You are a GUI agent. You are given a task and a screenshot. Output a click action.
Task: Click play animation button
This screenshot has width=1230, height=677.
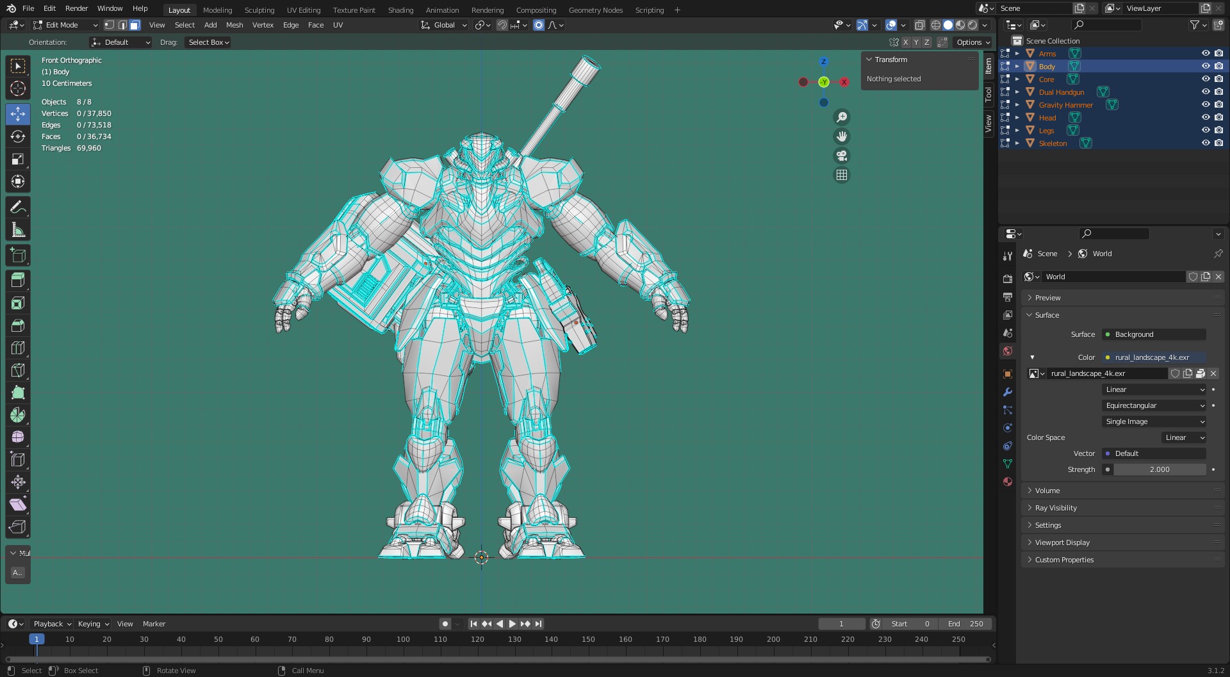point(512,624)
